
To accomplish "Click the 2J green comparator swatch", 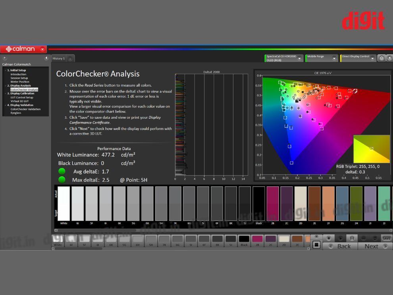I will tap(384, 204).
